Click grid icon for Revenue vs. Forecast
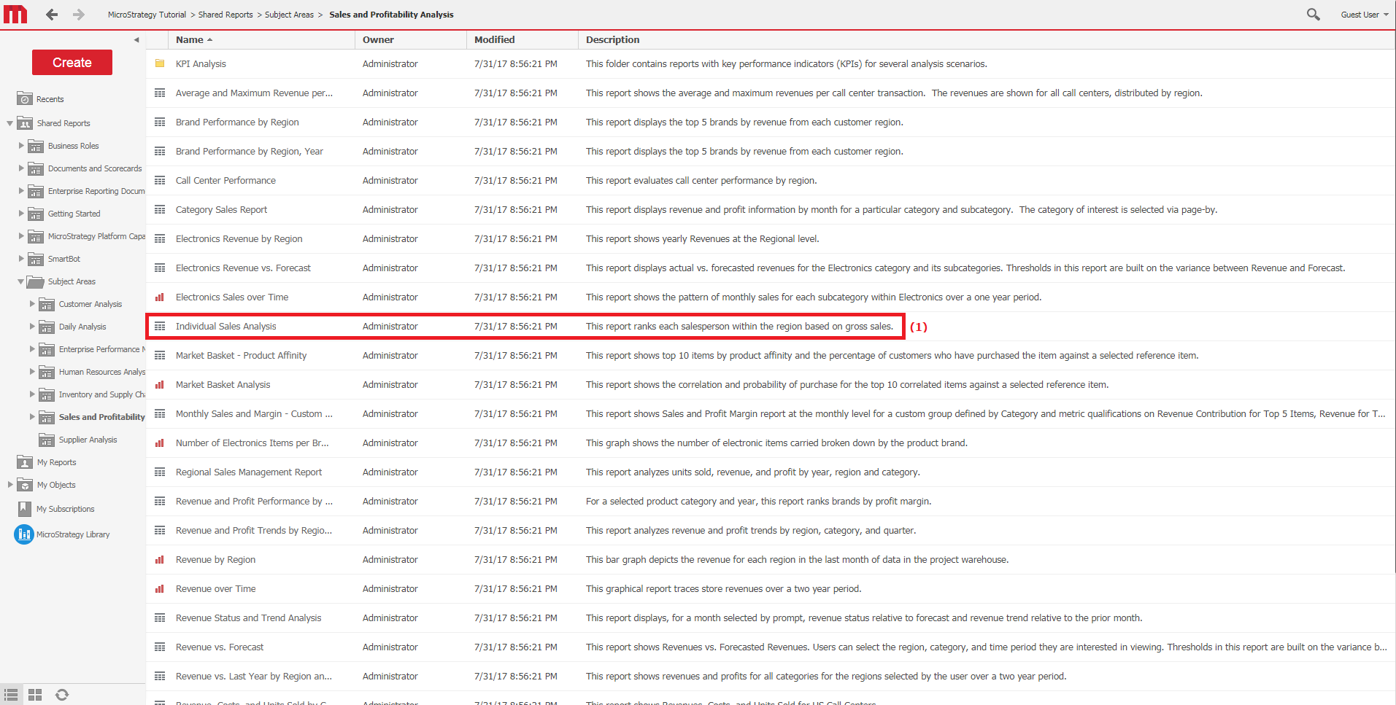 click(160, 647)
